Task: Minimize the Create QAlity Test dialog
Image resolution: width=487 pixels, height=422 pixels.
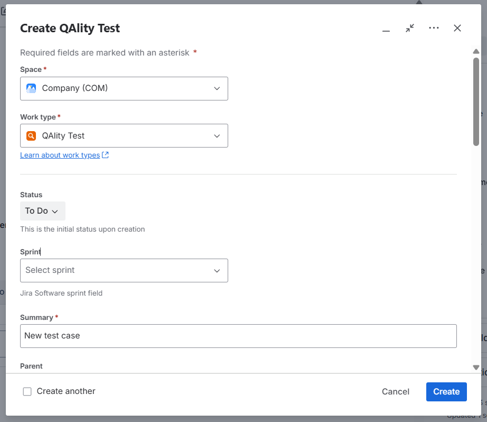Action: pyautogui.click(x=386, y=29)
